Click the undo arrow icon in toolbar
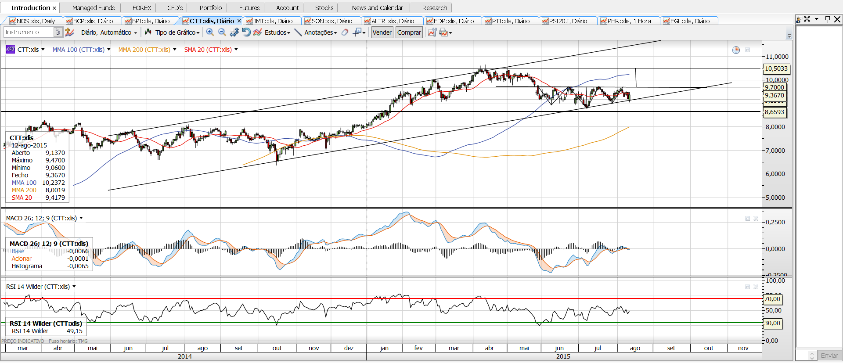This screenshot has height=363, width=843. tap(246, 32)
